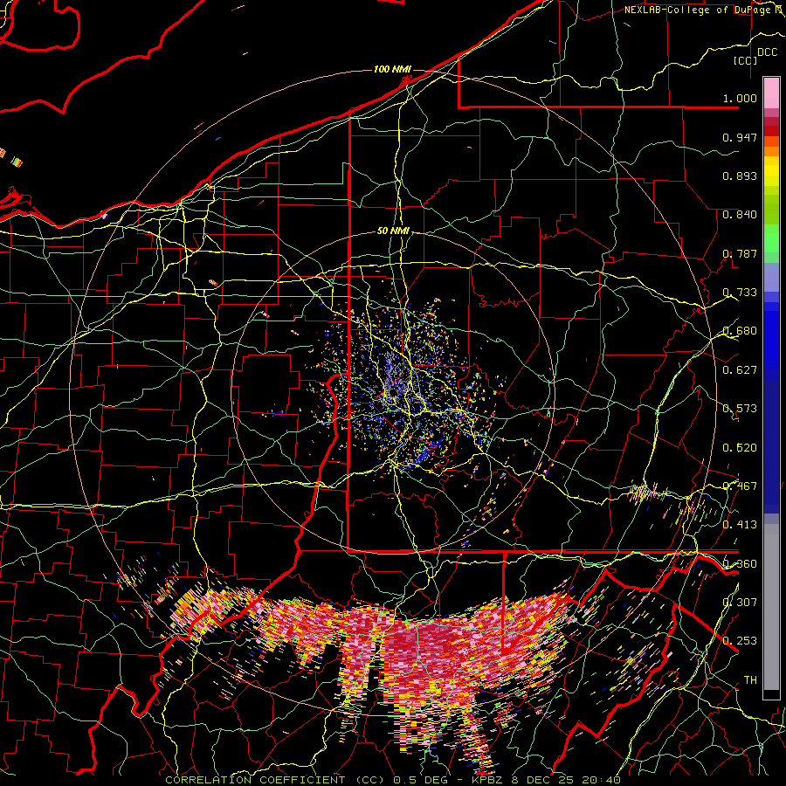Click the 0.467 color scale value

740,486
